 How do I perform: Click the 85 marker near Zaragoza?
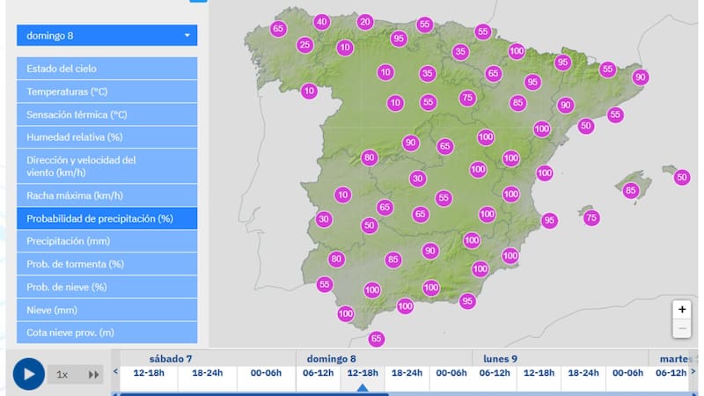point(517,103)
